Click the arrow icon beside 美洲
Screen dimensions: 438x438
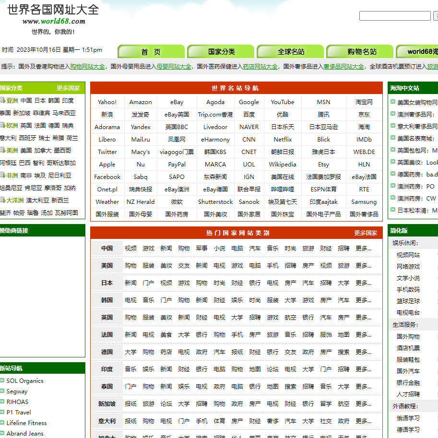pos(2,150)
